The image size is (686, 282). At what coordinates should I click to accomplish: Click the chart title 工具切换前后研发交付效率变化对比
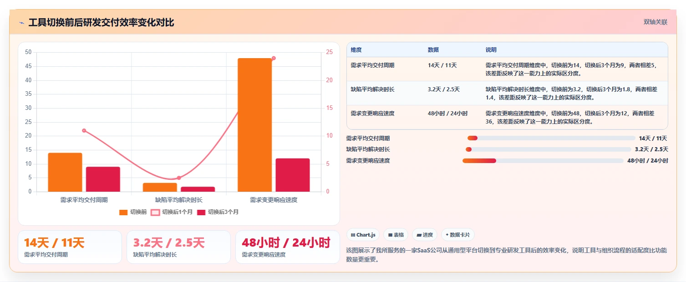click(101, 23)
